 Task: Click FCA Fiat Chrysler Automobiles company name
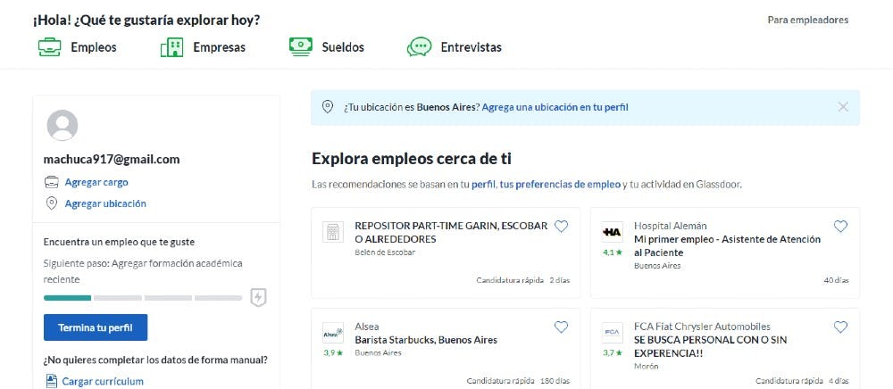pos(702,327)
